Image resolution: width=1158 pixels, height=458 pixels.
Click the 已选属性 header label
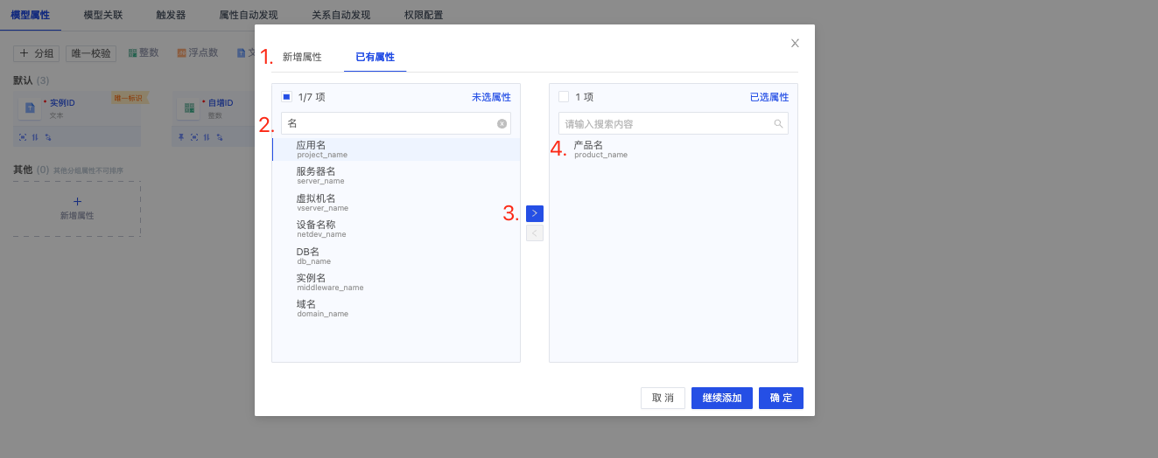(768, 97)
